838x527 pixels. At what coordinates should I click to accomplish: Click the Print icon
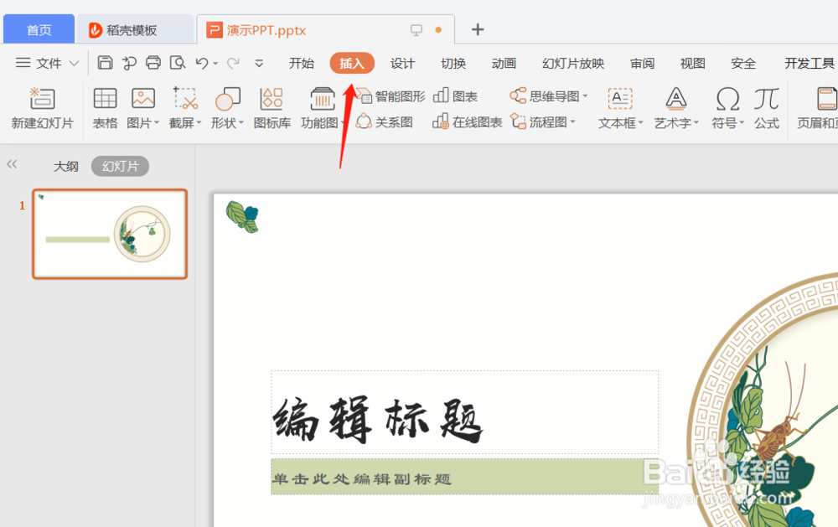point(153,62)
